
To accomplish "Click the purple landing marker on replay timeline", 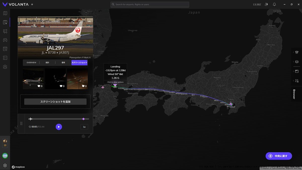I will pyautogui.click(x=84, y=119).
